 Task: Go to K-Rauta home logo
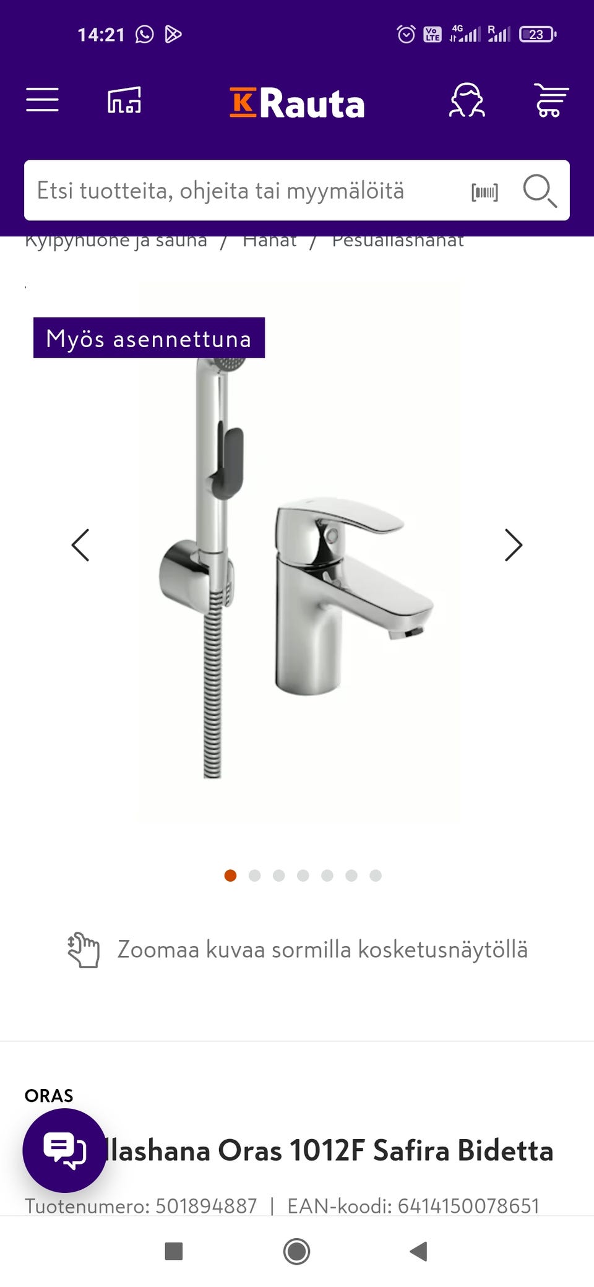click(297, 103)
